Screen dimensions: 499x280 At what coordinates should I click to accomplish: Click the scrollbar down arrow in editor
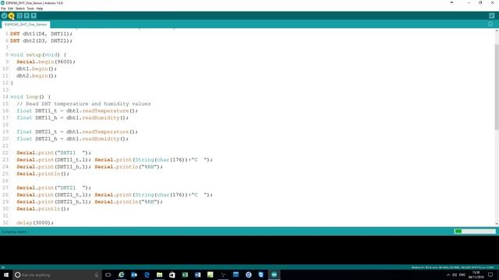point(497,224)
